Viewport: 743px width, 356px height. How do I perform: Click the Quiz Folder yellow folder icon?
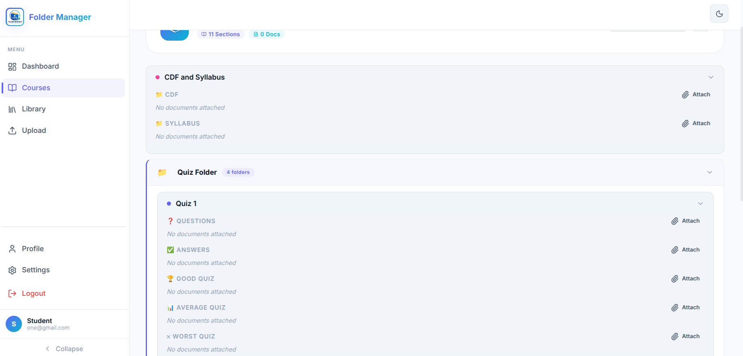click(x=162, y=172)
